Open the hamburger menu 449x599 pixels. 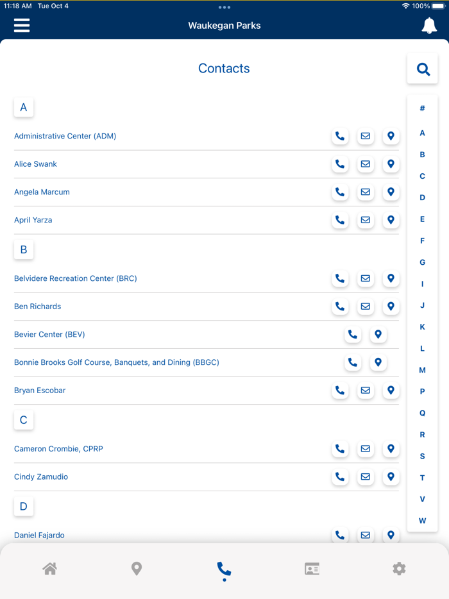22,26
